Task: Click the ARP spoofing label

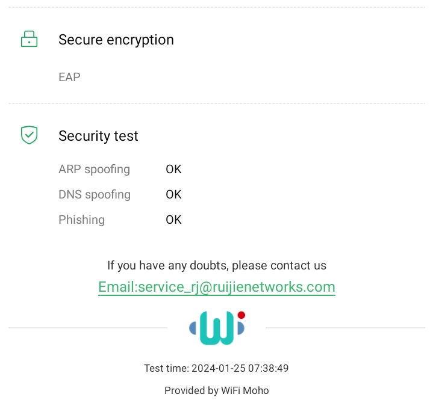Action: (94, 169)
